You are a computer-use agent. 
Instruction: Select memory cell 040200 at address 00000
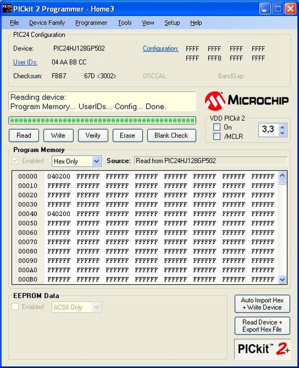pos(59,176)
